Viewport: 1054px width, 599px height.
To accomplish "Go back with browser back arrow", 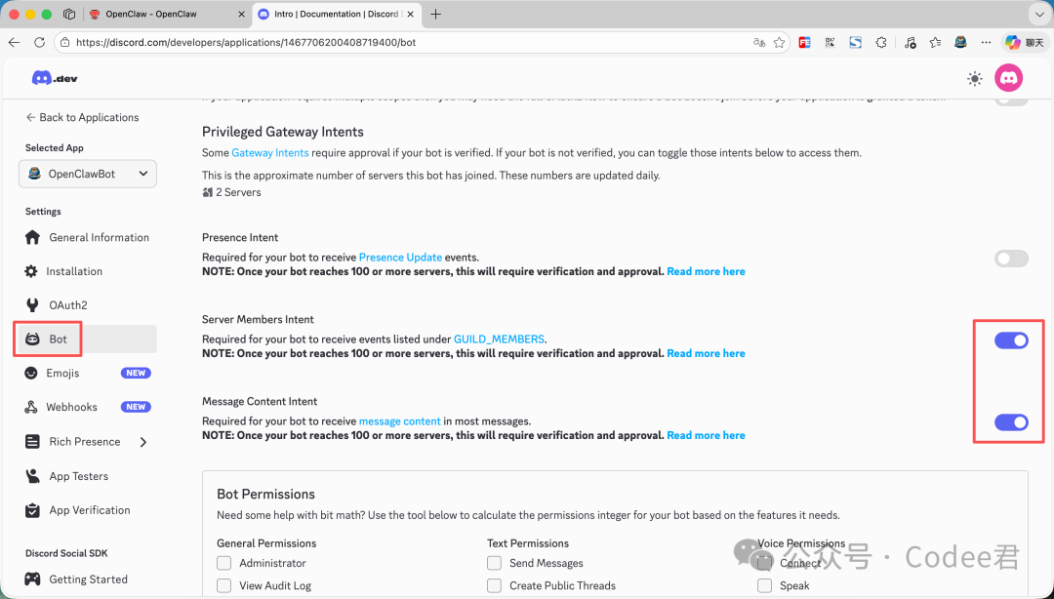I will (x=14, y=42).
